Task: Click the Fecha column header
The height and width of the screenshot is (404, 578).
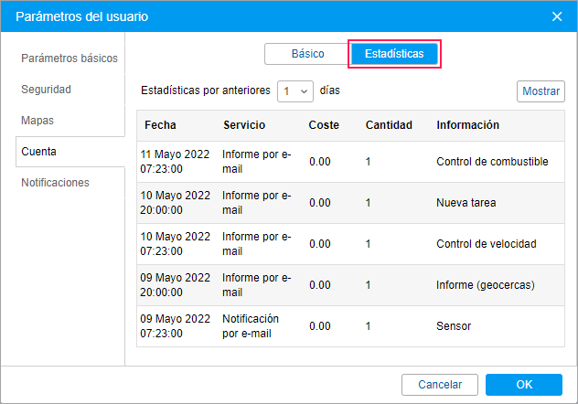Action: [x=160, y=125]
